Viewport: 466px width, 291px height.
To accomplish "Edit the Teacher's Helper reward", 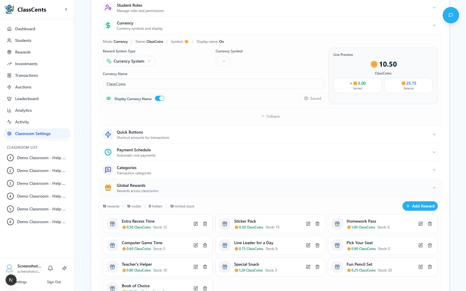I will pos(196,267).
